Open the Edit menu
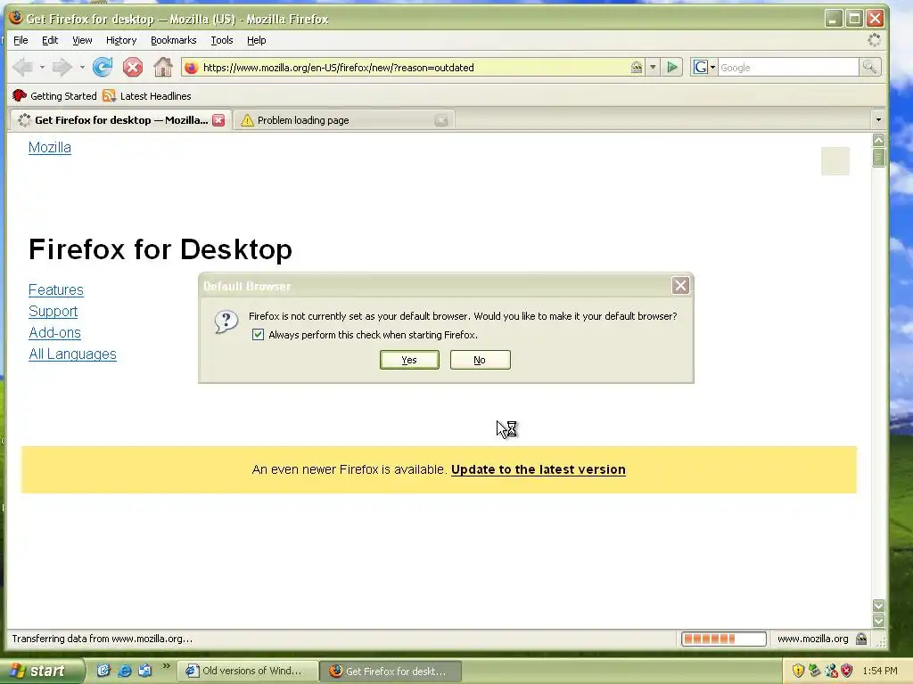The width and height of the screenshot is (913, 684). [x=50, y=40]
